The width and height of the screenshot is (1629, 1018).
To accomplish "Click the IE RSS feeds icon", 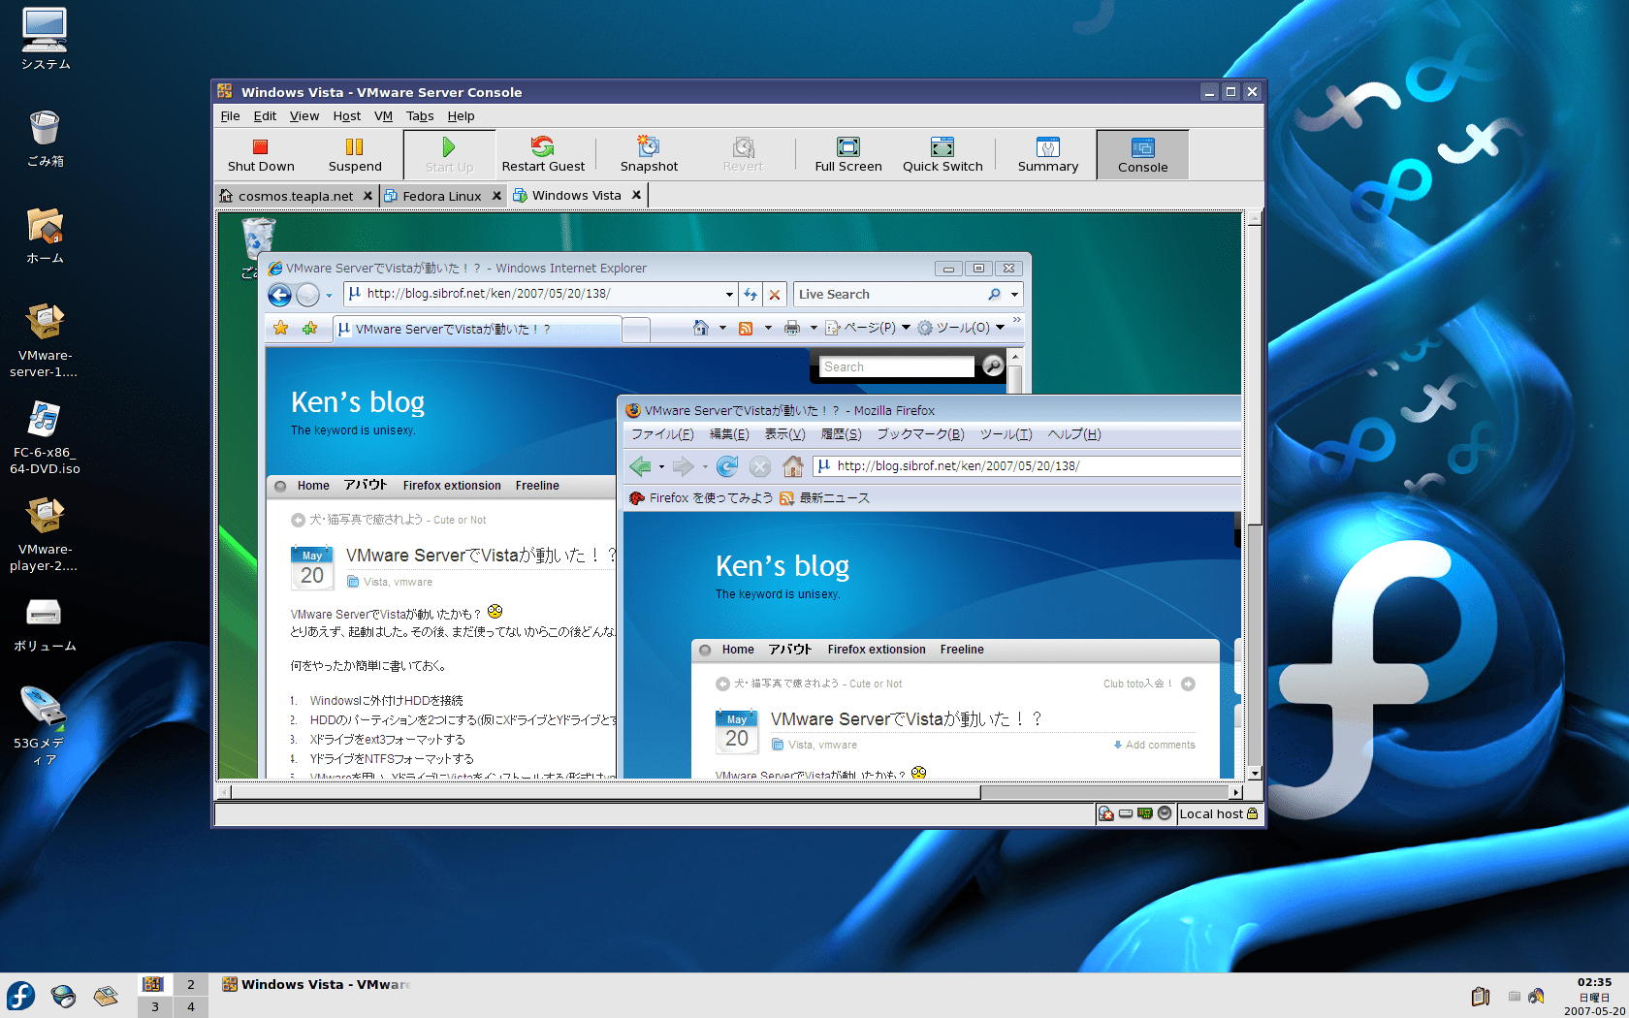I will click(746, 328).
